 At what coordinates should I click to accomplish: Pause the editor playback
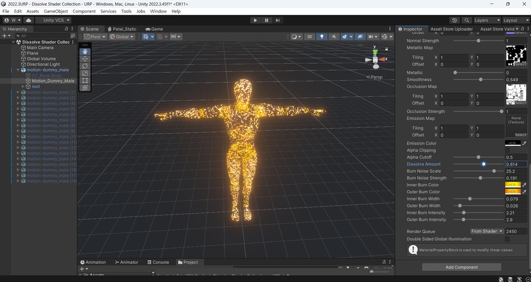click(x=267, y=20)
